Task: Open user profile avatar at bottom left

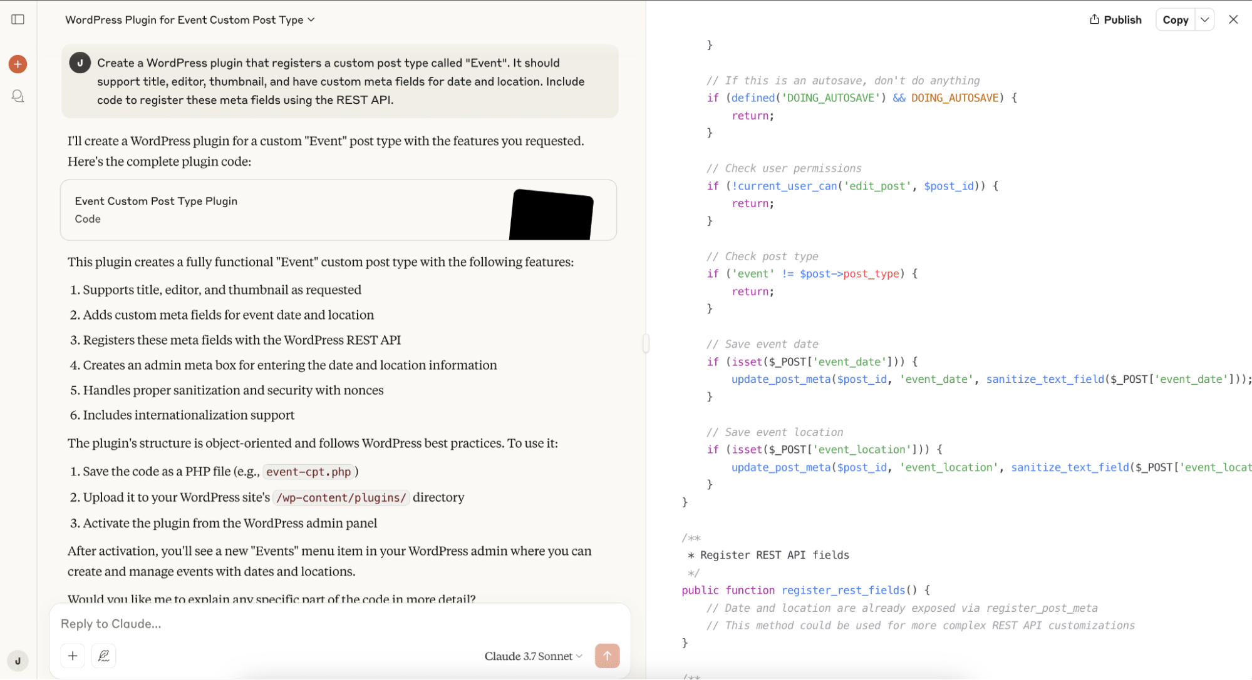Action: pyautogui.click(x=18, y=661)
